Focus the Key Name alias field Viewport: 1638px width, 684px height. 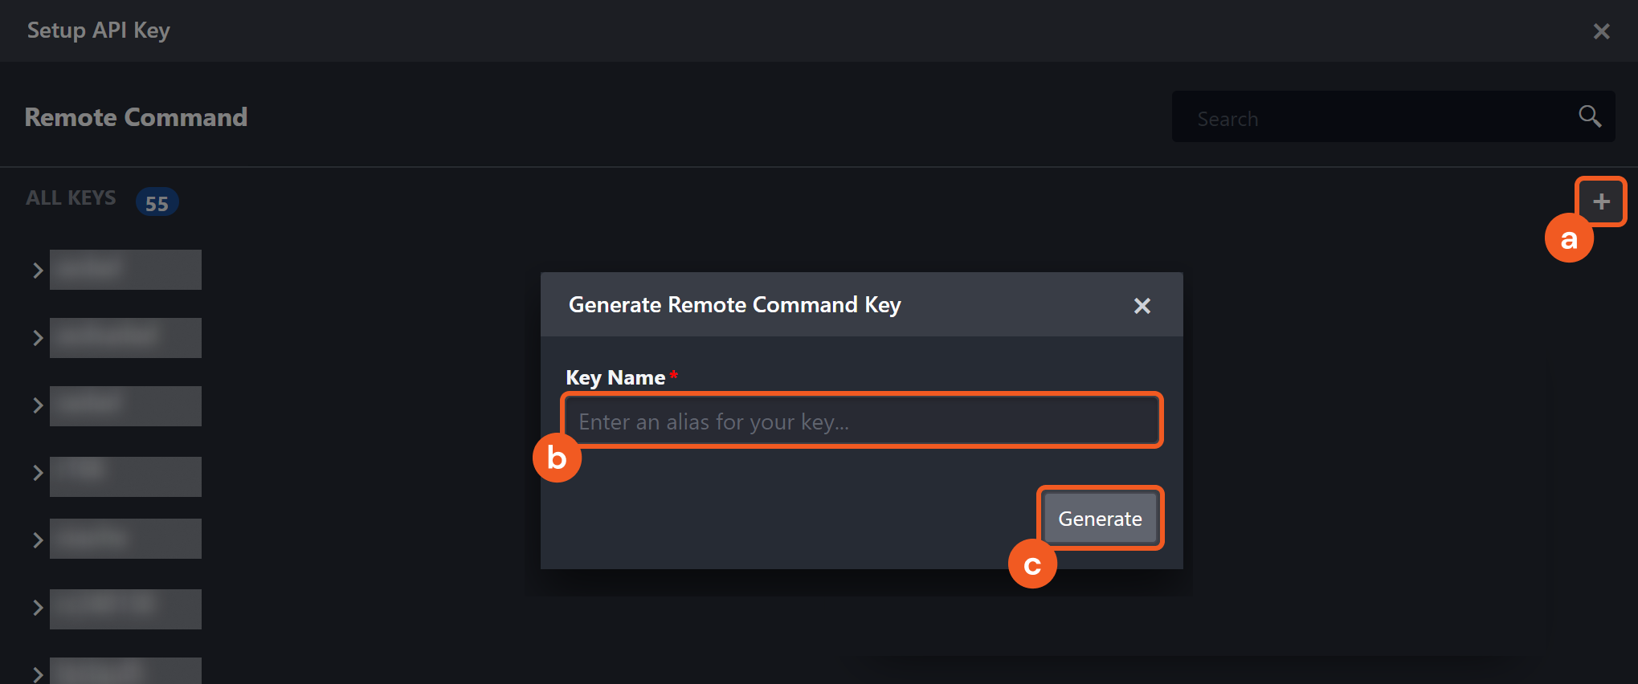click(x=861, y=421)
